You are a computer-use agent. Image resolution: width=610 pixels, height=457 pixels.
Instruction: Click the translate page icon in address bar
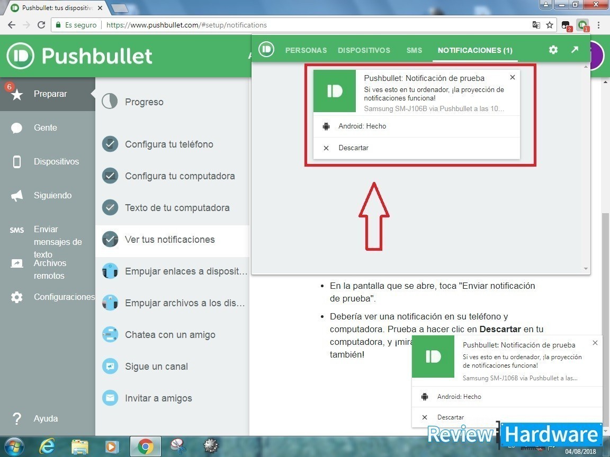click(x=536, y=25)
